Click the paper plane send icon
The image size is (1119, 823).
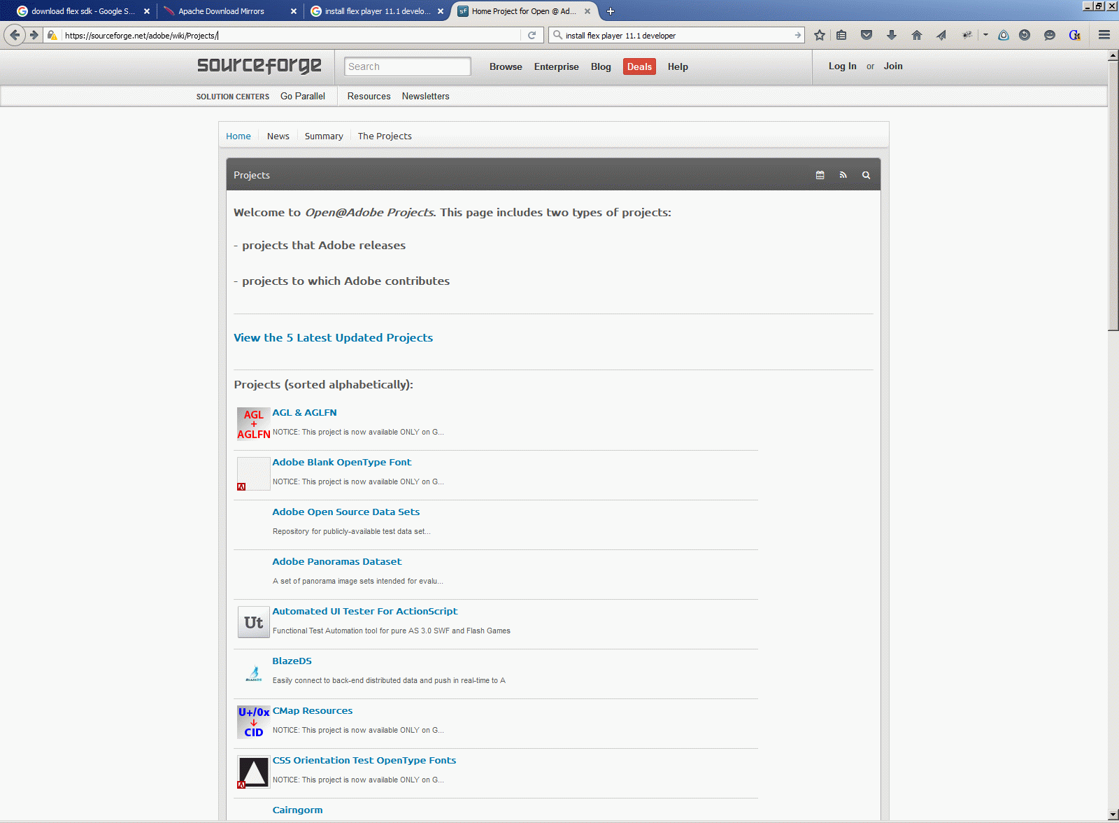[941, 35]
